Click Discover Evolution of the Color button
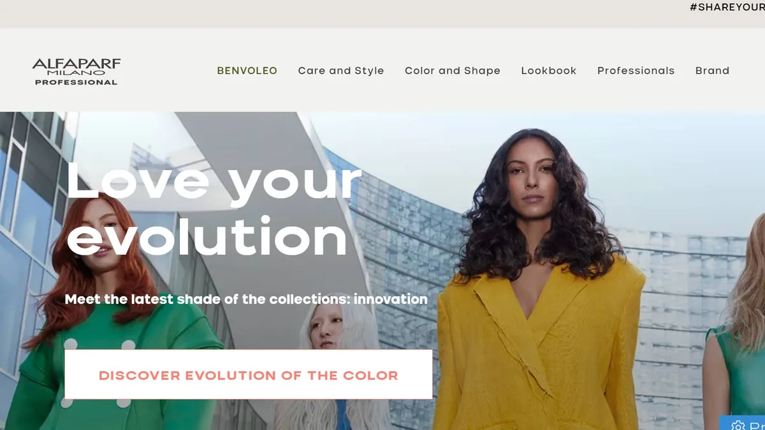This screenshot has width=765, height=430. [249, 375]
